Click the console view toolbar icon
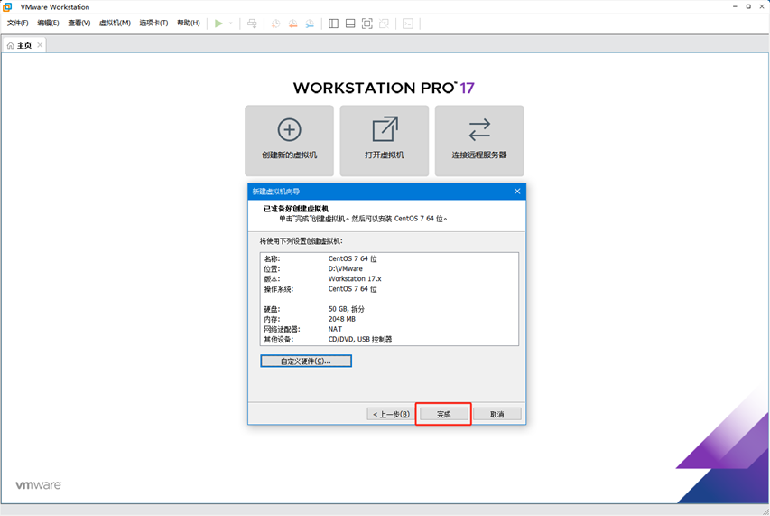770x516 pixels. pos(408,23)
